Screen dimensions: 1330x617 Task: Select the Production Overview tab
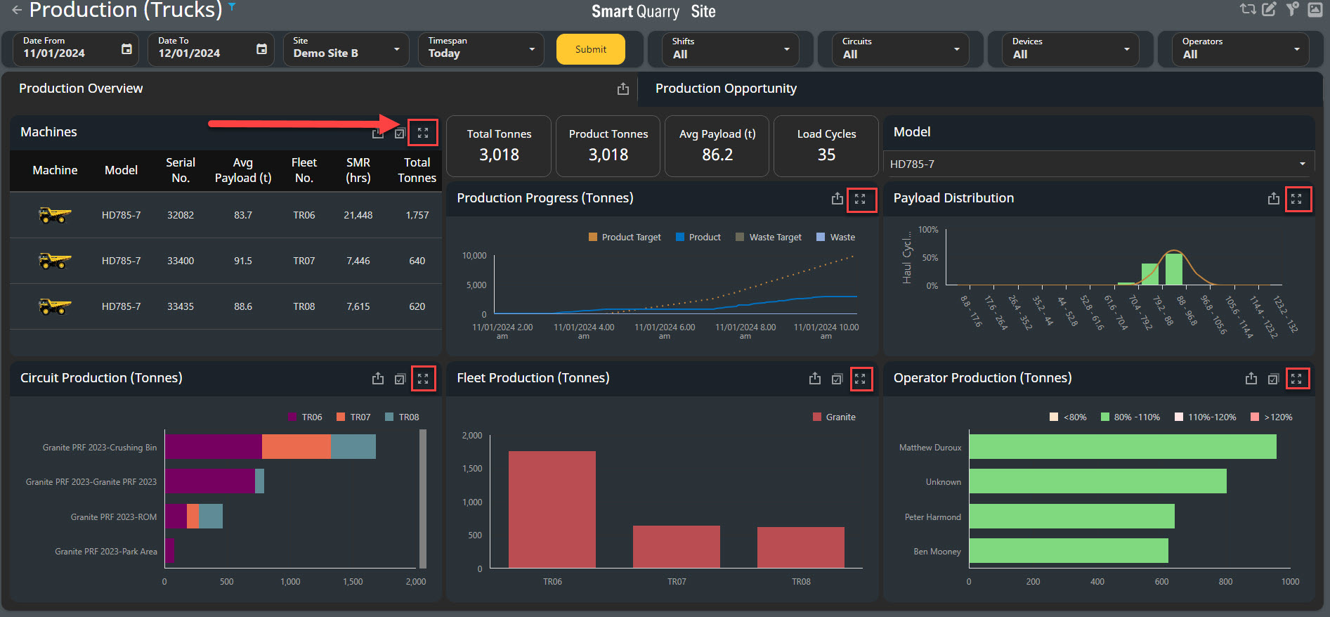81,89
